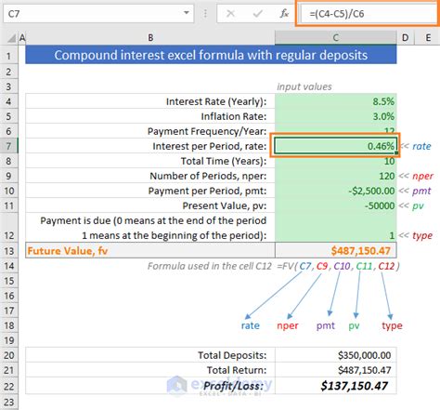Select the -$2,500.00 payment cell

[336, 191]
